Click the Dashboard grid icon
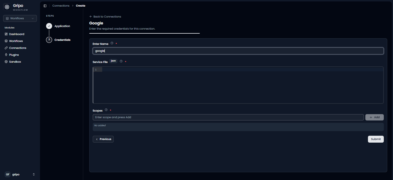The width and height of the screenshot is (393, 180). click(6, 34)
